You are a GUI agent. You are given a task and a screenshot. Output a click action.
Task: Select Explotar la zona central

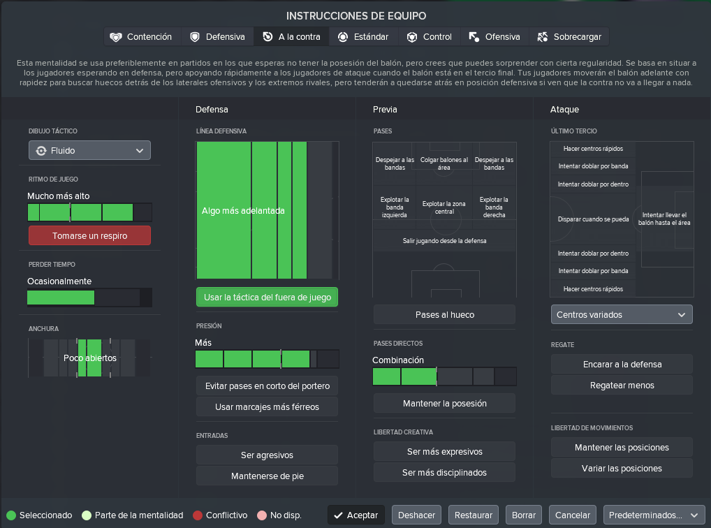(444, 207)
